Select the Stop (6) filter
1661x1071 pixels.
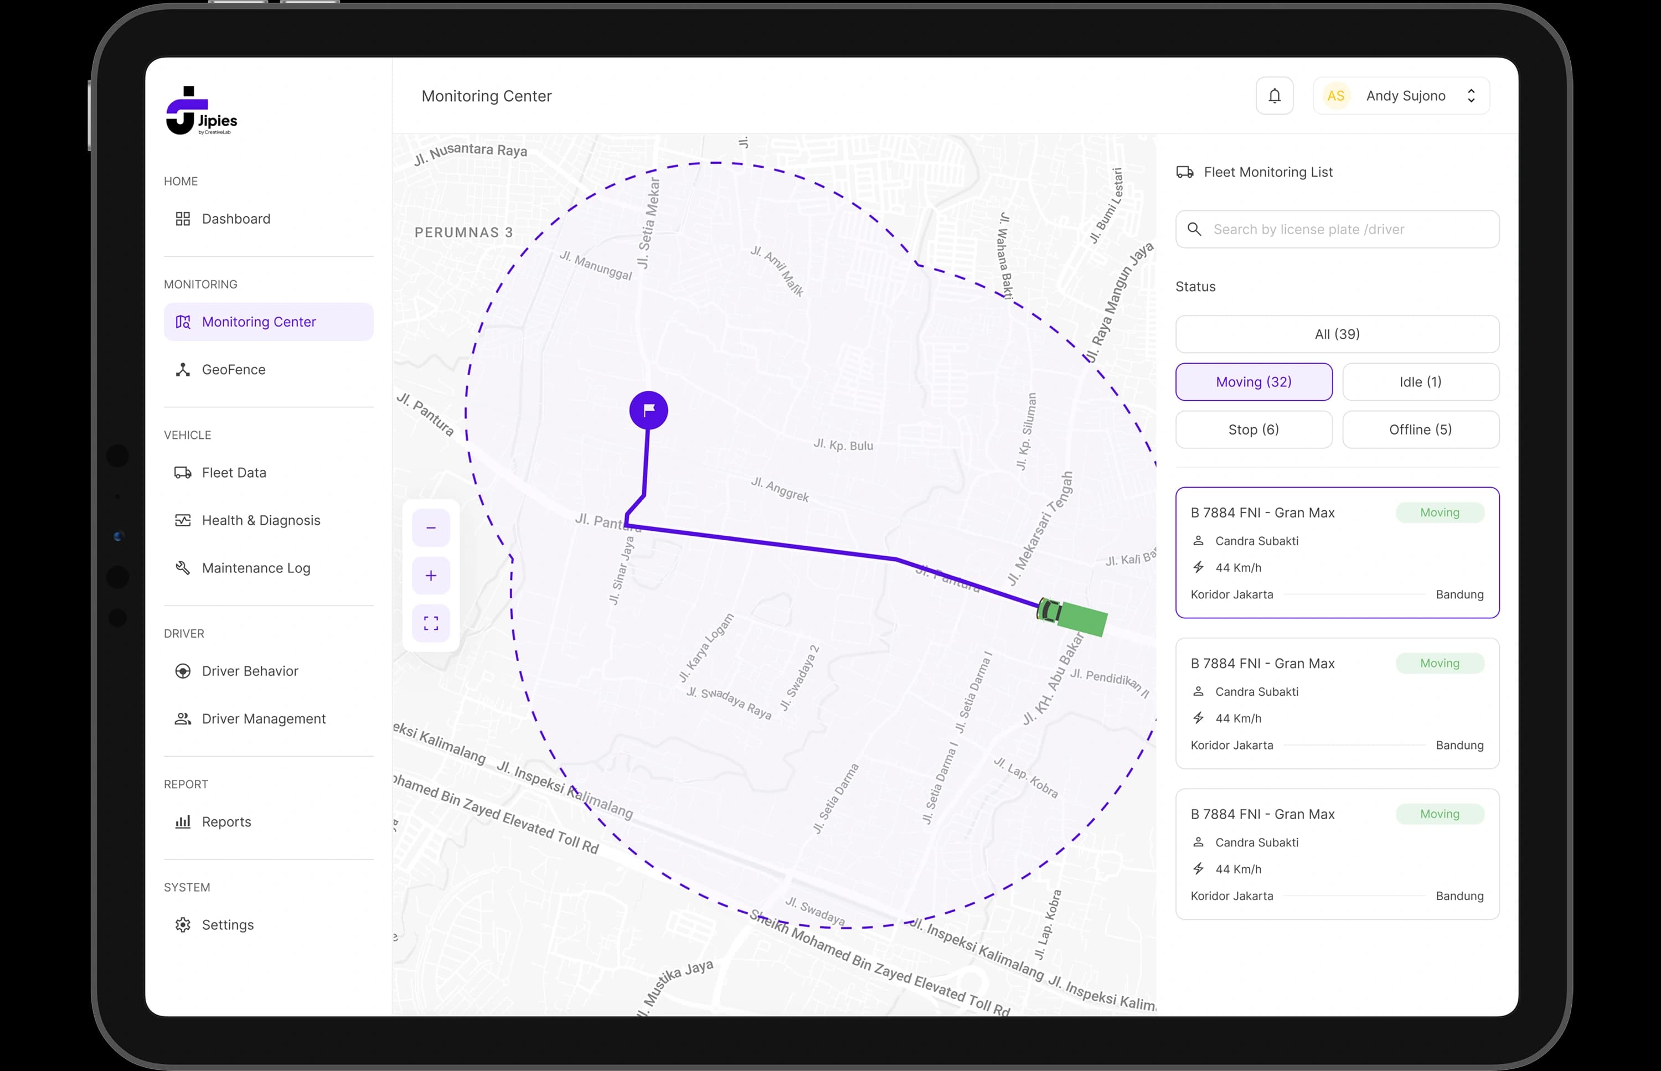pyautogui.click(x=1254, y=430)
